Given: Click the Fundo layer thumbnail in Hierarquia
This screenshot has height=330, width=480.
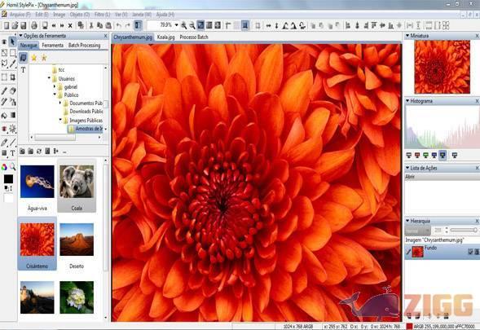Looking at the screenshot, I should (x=417, y=252).
